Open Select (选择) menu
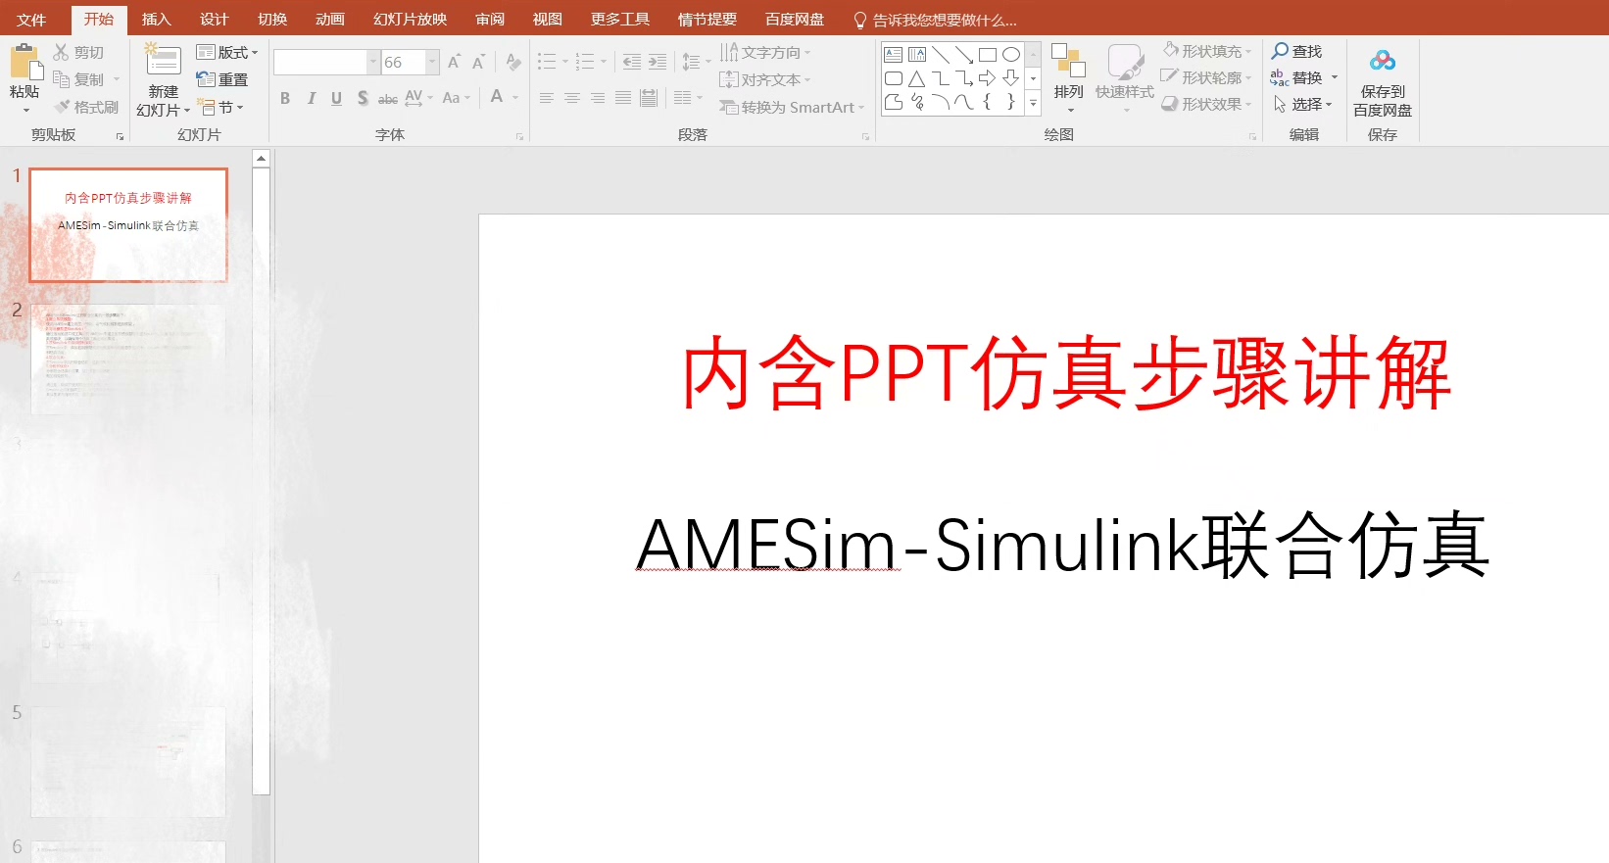 pyautogui.click(x=1302, y=104)
